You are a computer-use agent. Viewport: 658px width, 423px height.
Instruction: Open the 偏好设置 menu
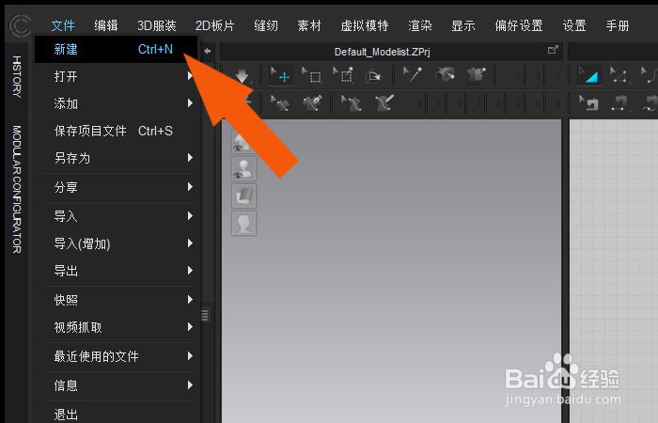519,25
